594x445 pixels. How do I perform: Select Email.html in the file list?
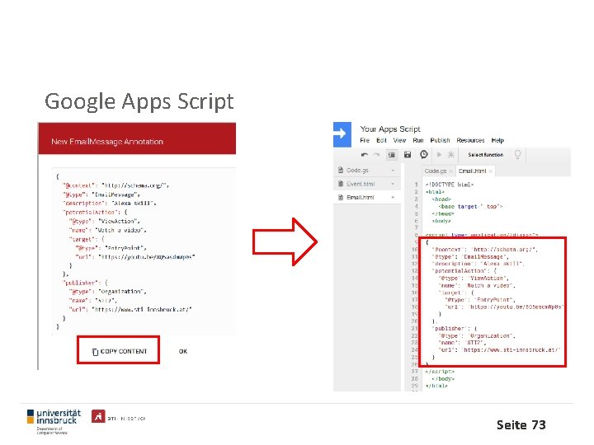(x=367, y=198)
